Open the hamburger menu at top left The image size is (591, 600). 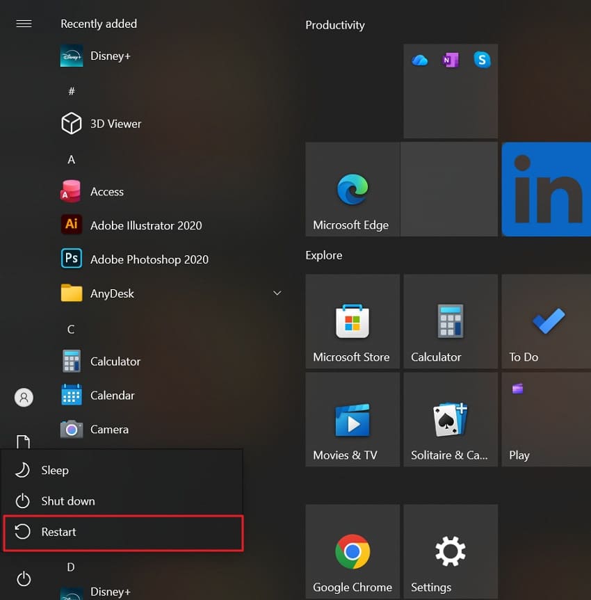coord(24,24)
